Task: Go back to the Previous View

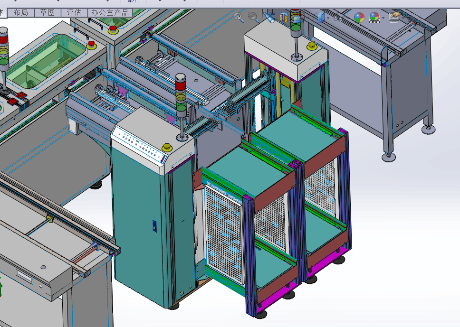Action: click(x=269, y=18)
